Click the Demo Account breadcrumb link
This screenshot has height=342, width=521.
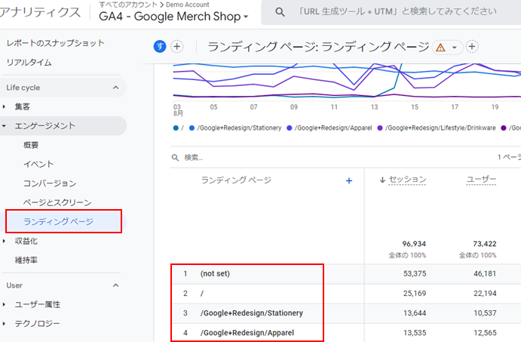[x=188, y=5]
